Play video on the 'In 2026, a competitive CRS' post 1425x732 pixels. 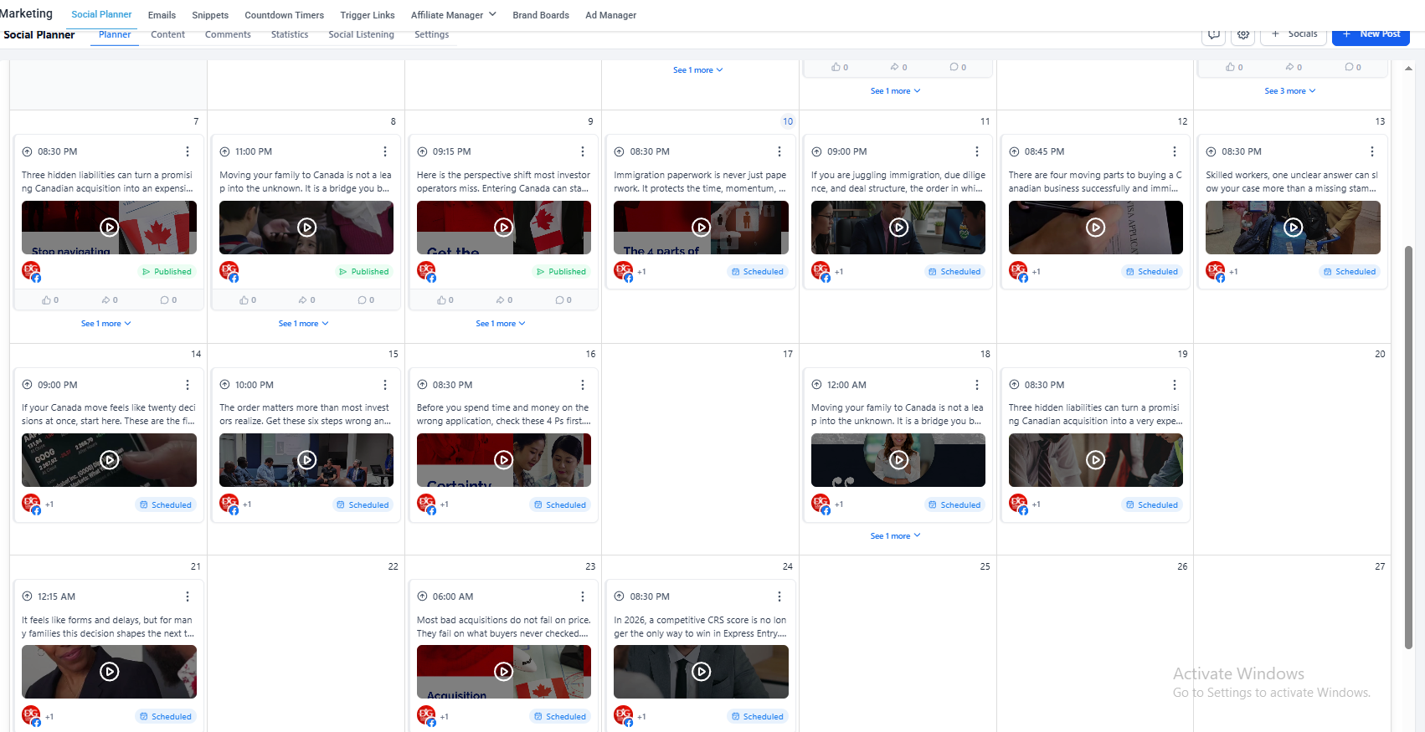point(702,671)
